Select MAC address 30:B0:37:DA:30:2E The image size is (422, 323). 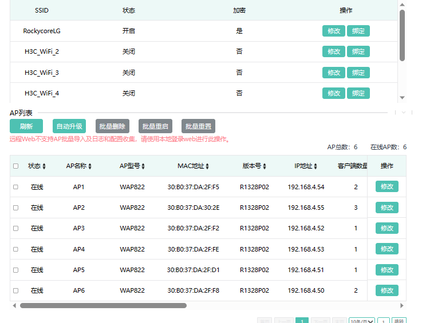[x=193, y=208]
